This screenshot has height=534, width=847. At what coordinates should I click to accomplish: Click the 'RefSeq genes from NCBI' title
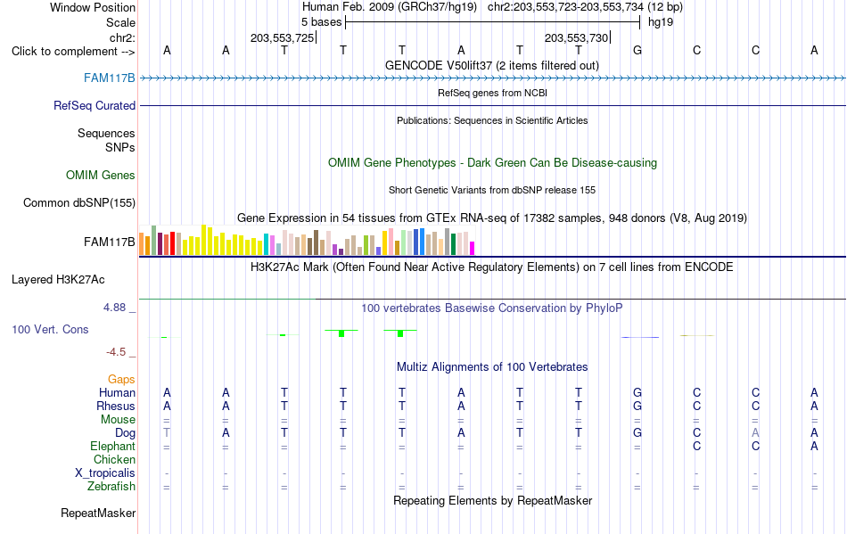493,93
